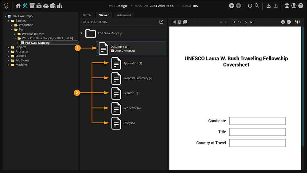Image resolution: width=307 pixels, height=173 pixels.
Task: Switch to the Advanced tab
Action: (x=124, y=15)
